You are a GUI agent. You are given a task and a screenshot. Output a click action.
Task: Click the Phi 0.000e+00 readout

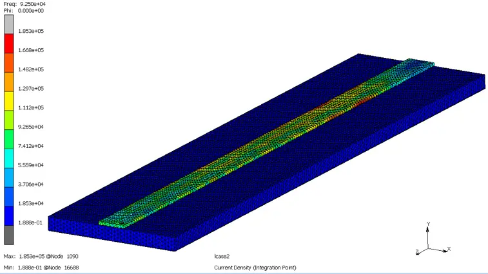click(x=24, y=11)
